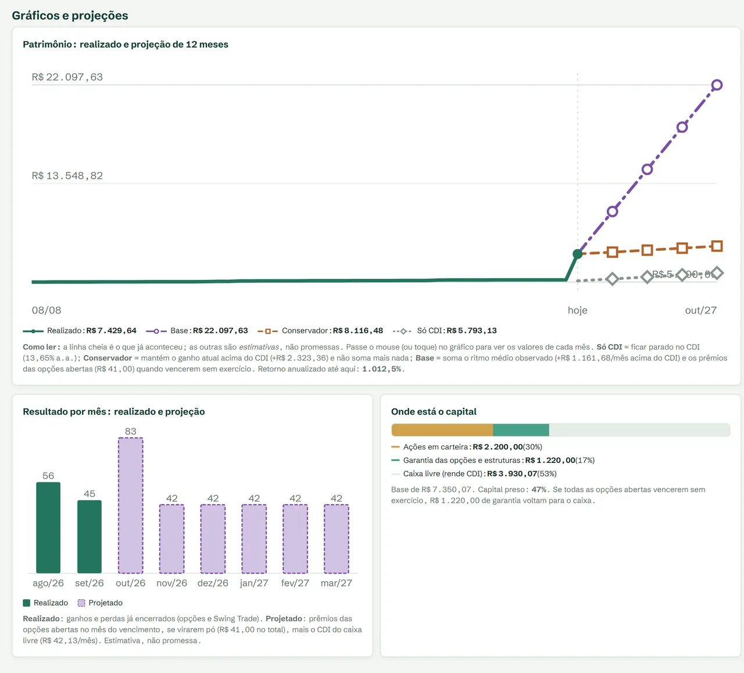Click the 'Capital preso: 47%' text
Screen dimensions: 744x673
click(512, 490)
